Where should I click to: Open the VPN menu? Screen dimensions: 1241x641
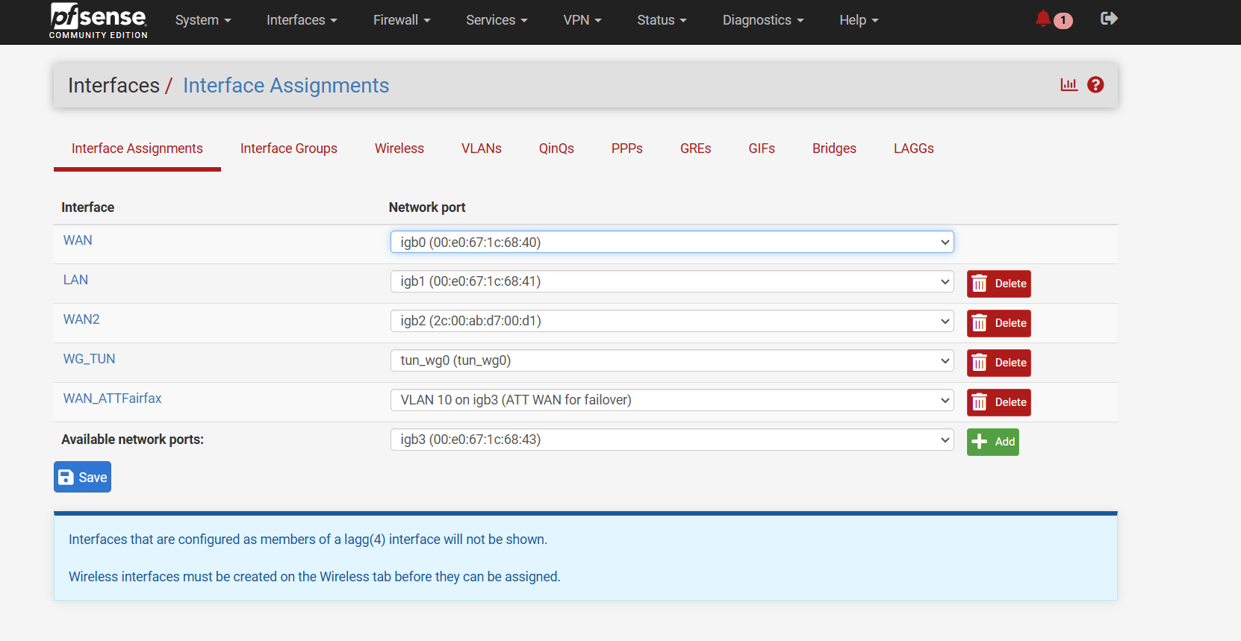(582, 20)
